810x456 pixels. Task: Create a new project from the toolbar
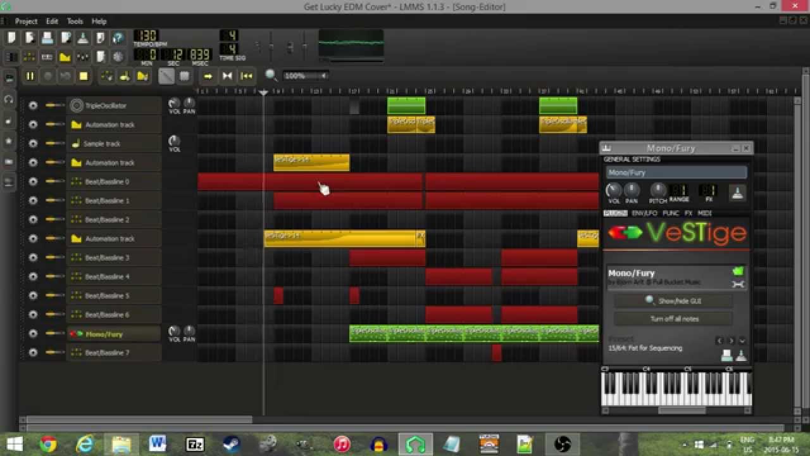coord(11,39)
